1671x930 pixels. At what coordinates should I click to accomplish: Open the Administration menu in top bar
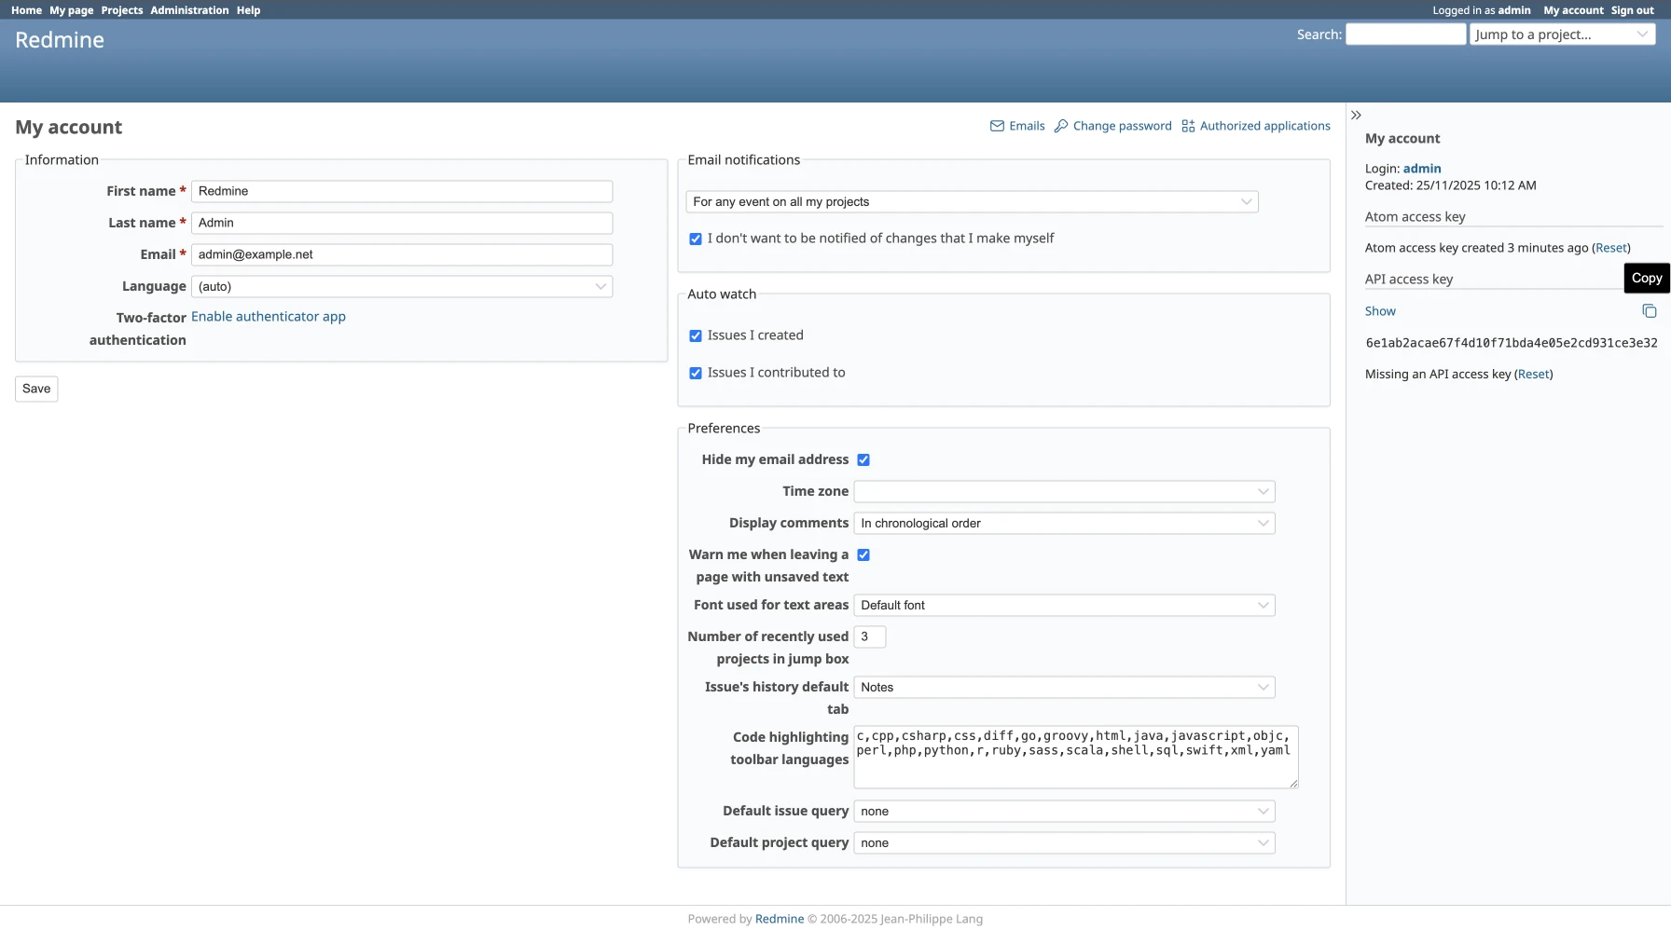pyautogui.click(x=189, y=10)
